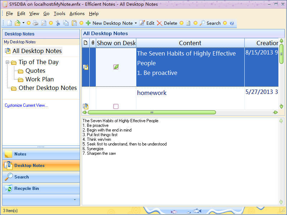The width and height of the screenshot is (287, 215).
Task: Toggle Show on Desktop for Seven Habits note
Action: [116, 67]
